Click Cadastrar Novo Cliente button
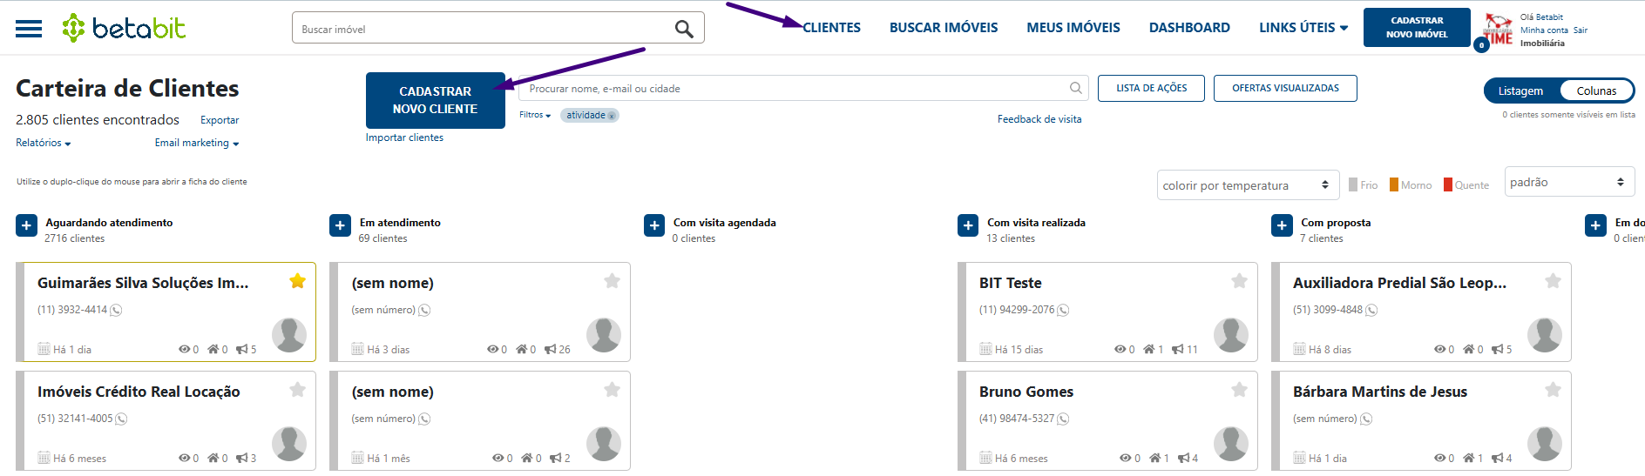This screenshot has width=1645, height=476. (x=435, y=100)
